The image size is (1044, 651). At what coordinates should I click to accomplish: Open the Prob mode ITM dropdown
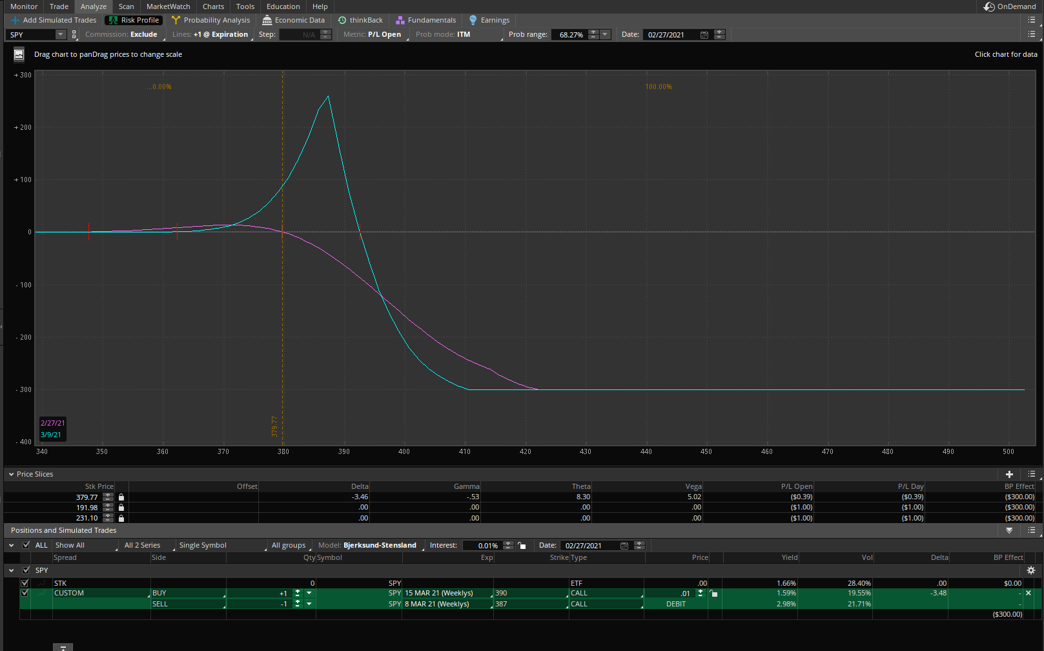458,35
